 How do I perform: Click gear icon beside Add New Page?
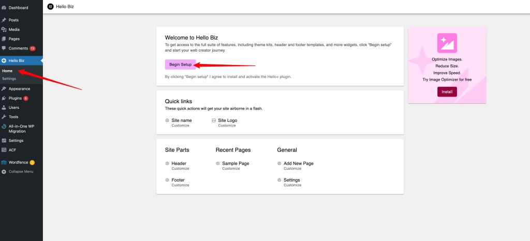coord(279,164)
